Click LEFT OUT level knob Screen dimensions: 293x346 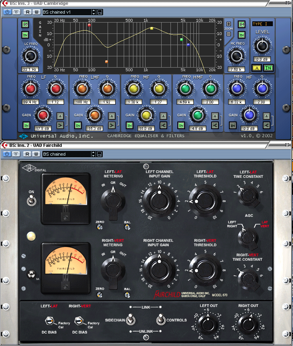208,324
